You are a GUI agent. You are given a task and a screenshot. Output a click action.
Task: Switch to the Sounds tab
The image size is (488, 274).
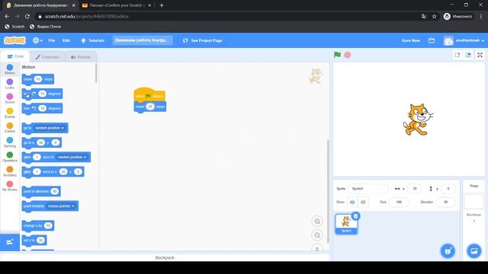pos(81,57)
